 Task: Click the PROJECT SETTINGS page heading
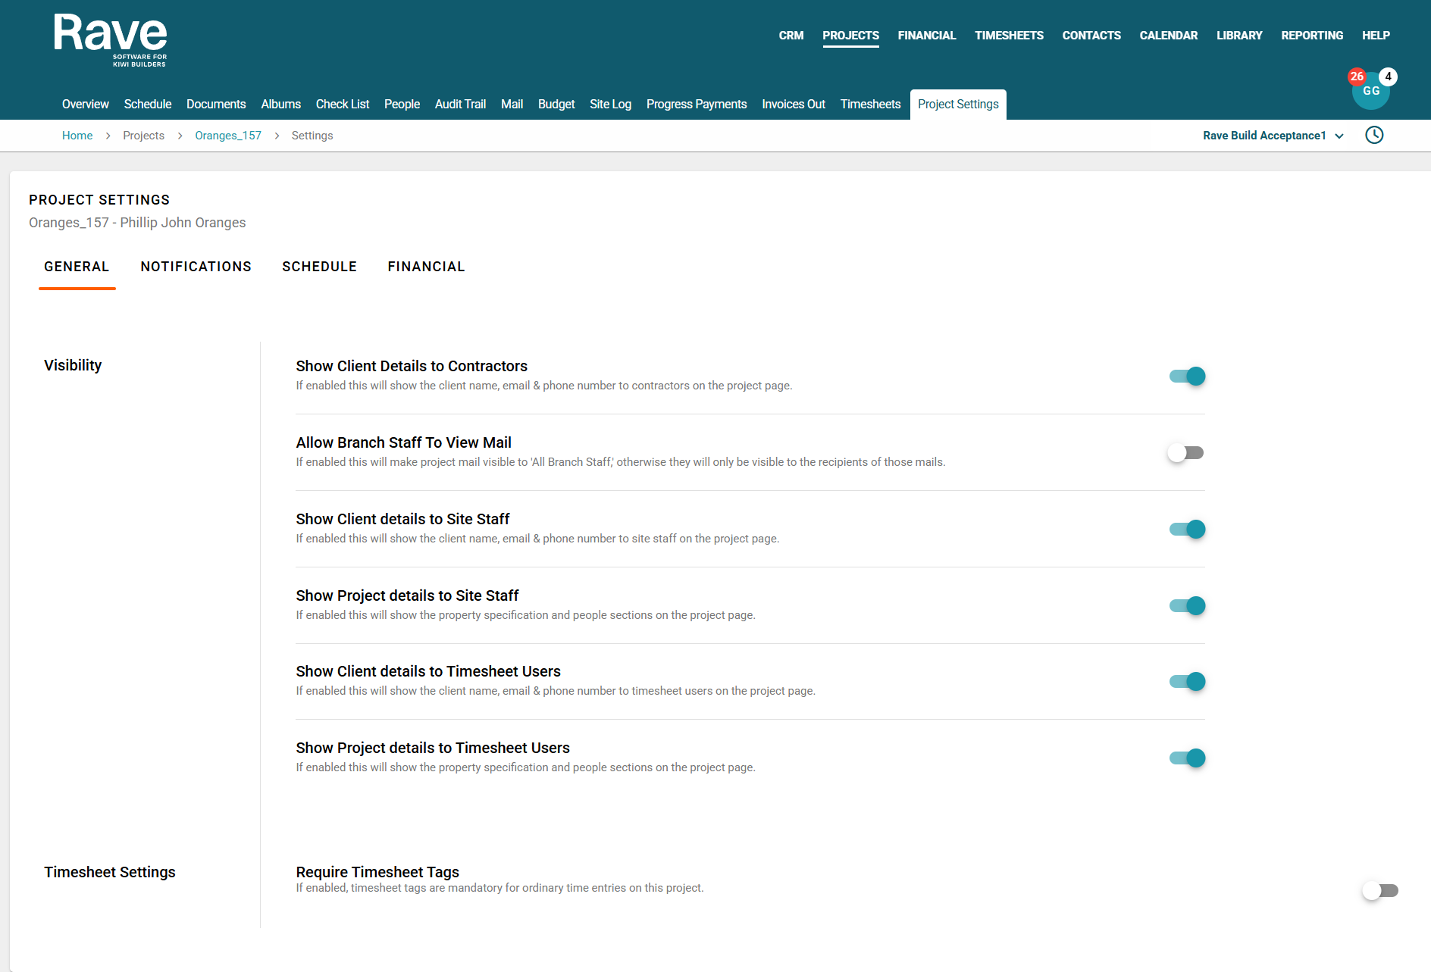99,200
